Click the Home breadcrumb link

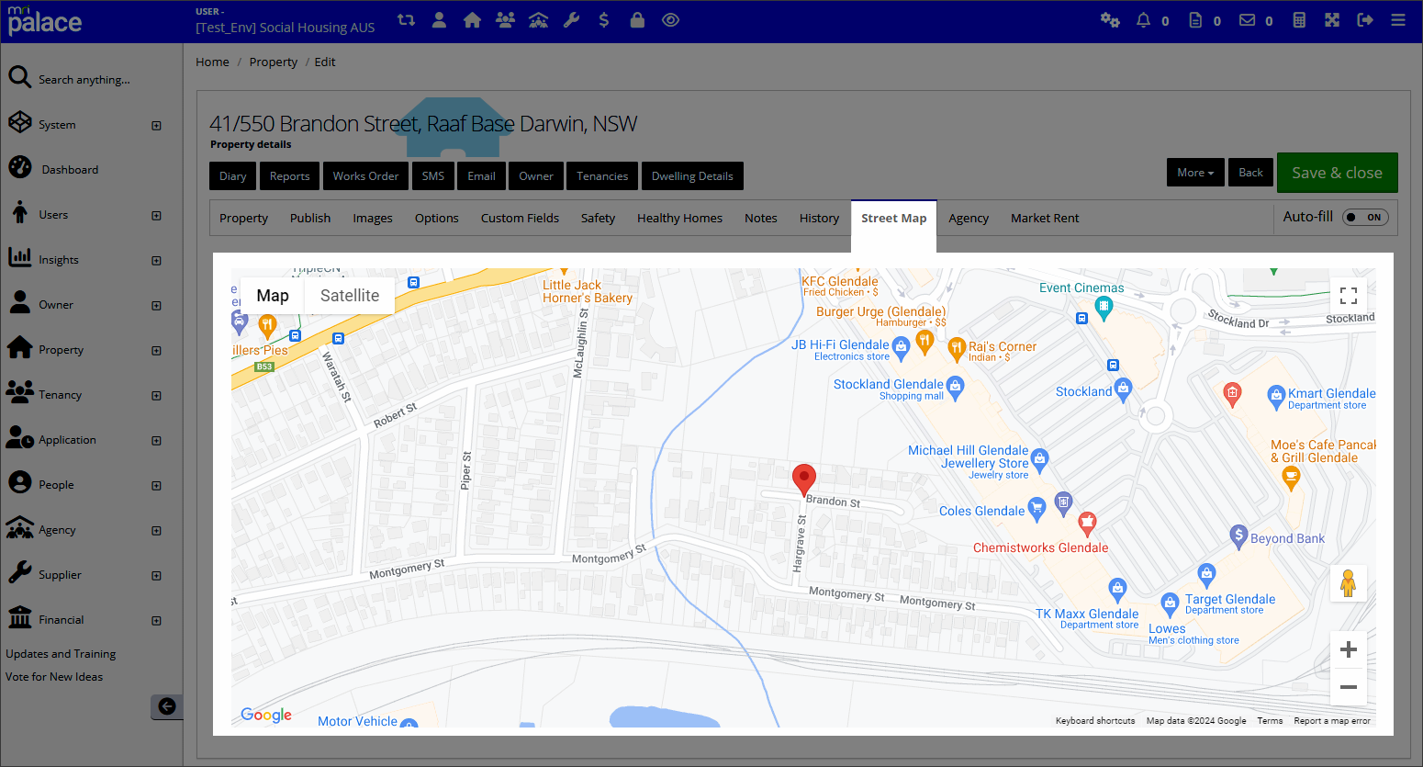click(212, 62)
